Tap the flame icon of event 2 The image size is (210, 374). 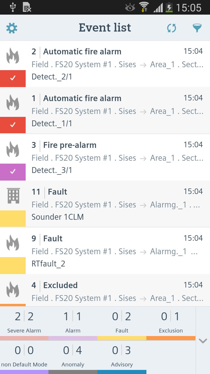pyautogui.click(x=13, y=56)
